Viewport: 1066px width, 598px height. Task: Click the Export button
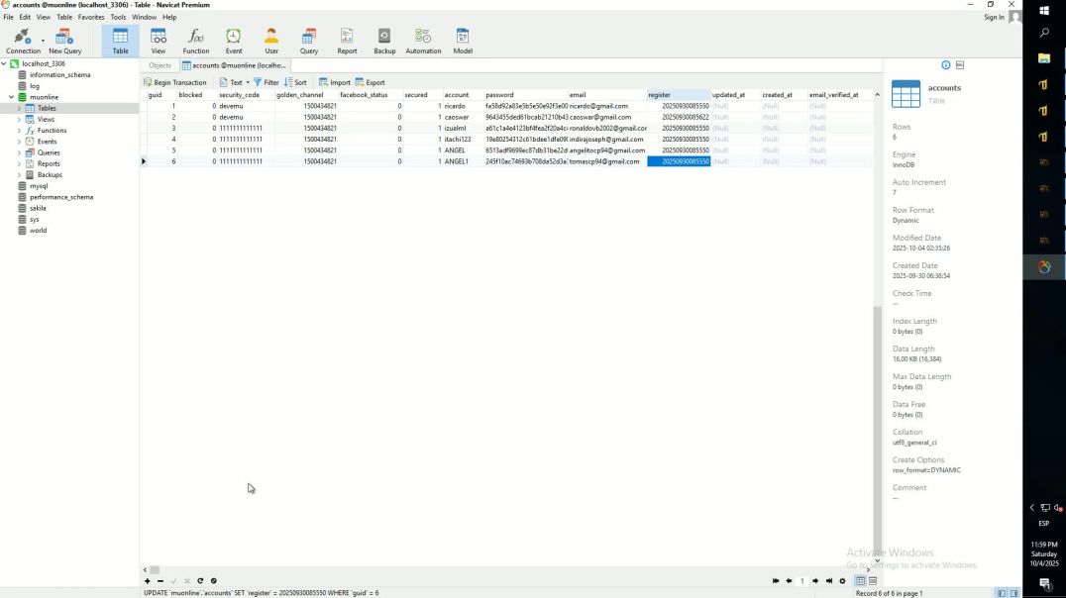(x=371, y=83)
